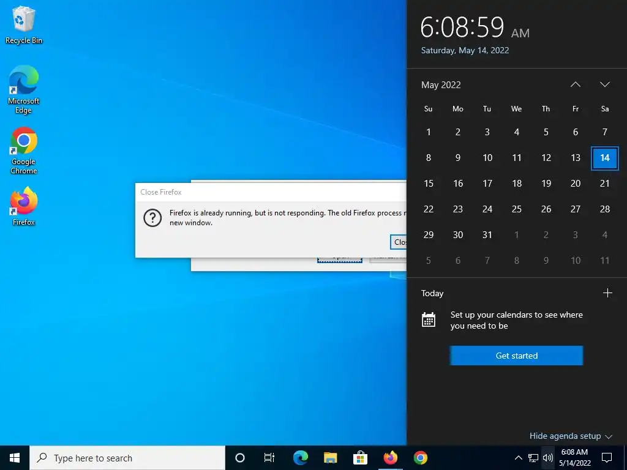This screenshot has height=470, width=627.
Task: Click the taskbar clock showing 6:08 AM
Action: tap(574, 458)
